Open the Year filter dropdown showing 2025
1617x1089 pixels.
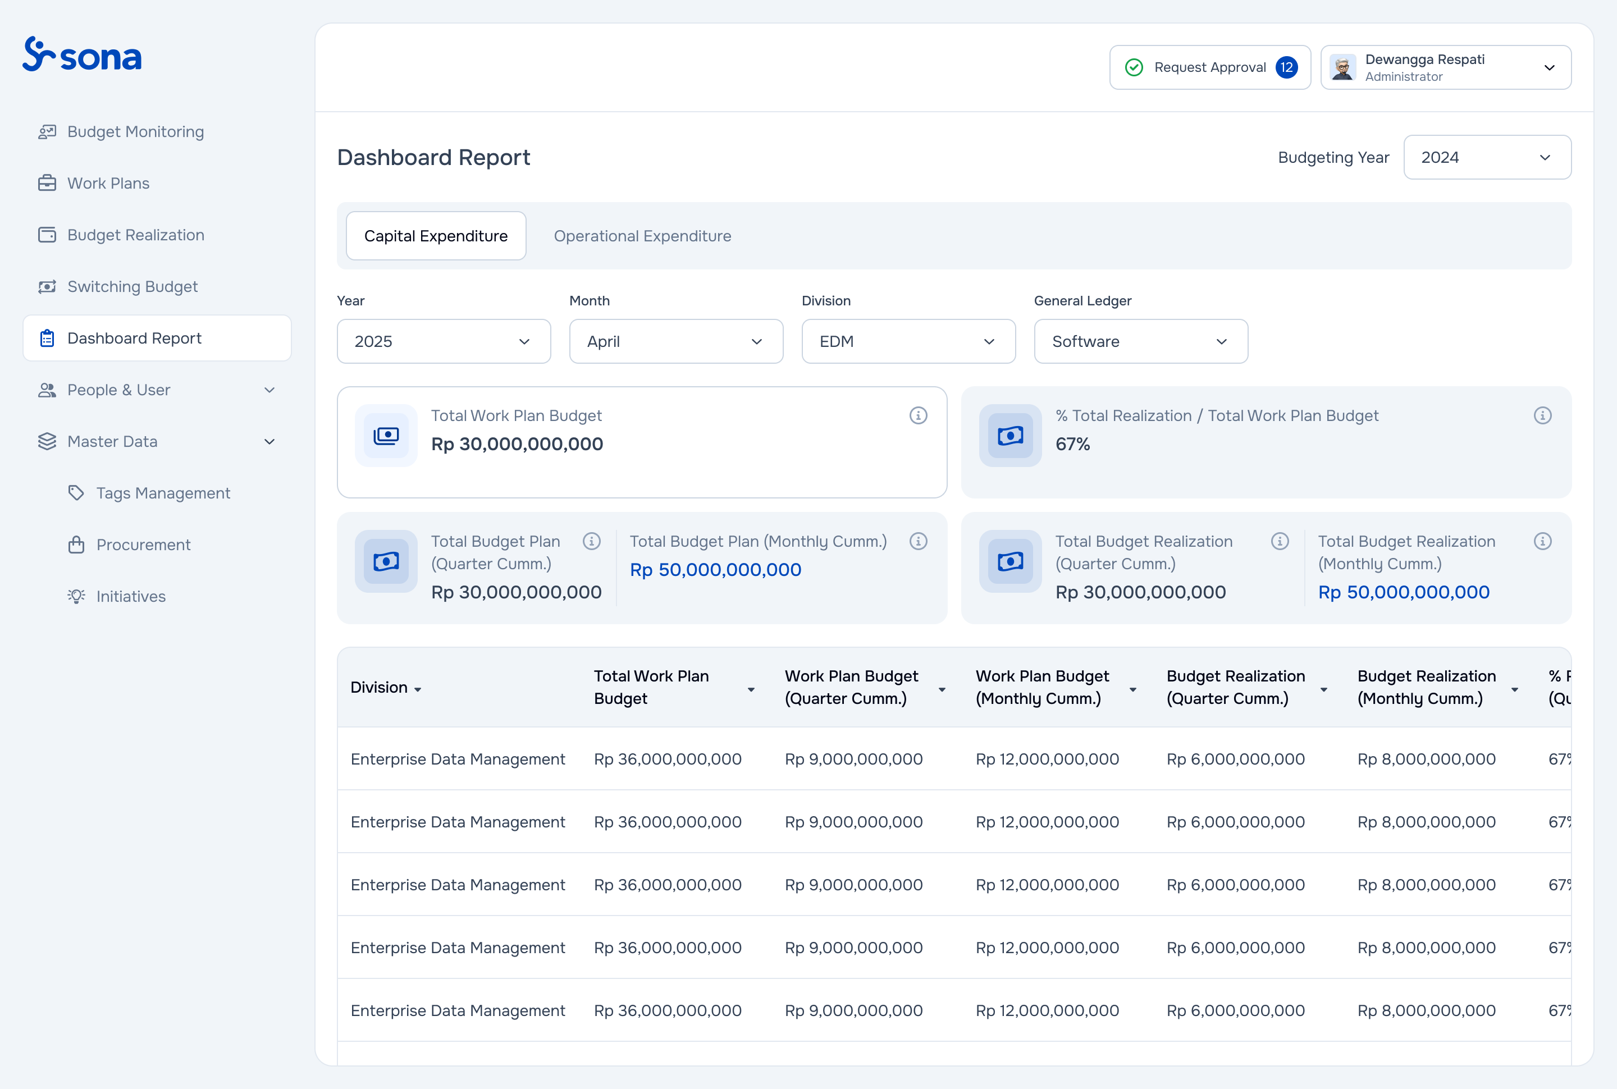(444, 342)
